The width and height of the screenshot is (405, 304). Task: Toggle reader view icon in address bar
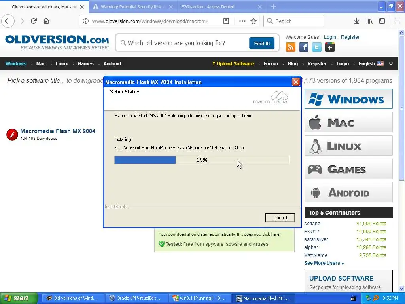[x=226, y=21]
